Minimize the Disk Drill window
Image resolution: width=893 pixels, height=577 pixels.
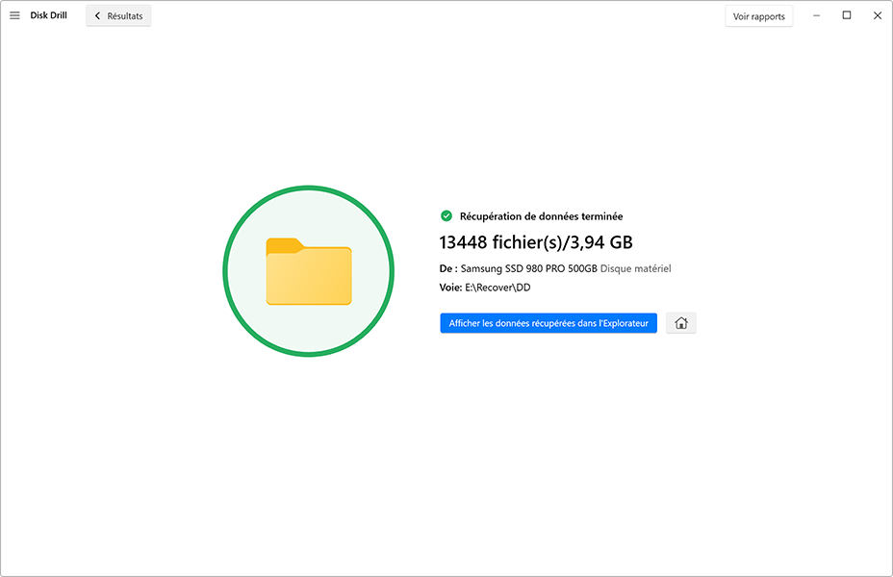(x=816, y=15)
